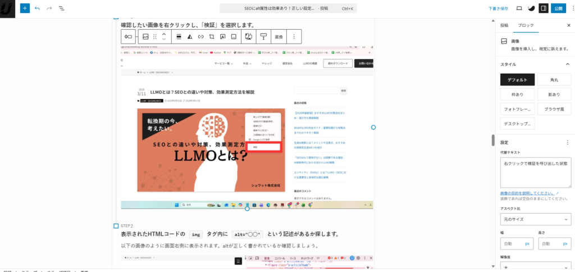
Task: Apply the duotone filter triangle icon
Action: [190, 37]
